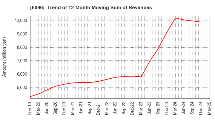Click the revenue line peak at Mar-24

click(175, 18)
